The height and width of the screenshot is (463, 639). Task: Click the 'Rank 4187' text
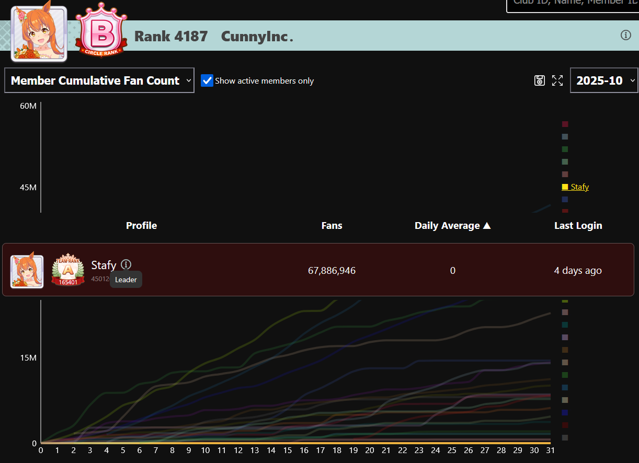pyautogui.click(x=171, y=37)
